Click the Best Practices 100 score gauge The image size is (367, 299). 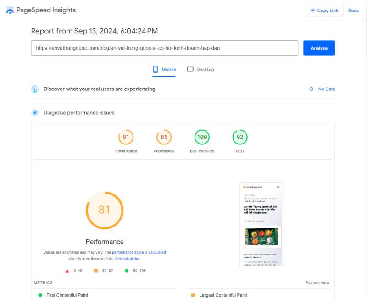202,137
